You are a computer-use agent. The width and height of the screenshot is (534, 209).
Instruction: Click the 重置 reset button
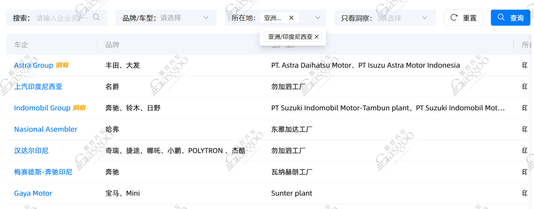(463, 18)
